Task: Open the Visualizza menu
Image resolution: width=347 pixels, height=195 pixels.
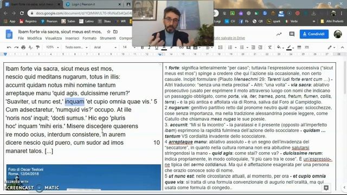Action: [54, 38]
